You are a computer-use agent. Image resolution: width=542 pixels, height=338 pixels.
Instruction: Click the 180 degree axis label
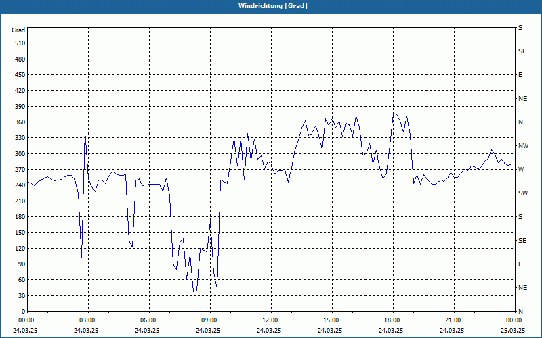20,217
